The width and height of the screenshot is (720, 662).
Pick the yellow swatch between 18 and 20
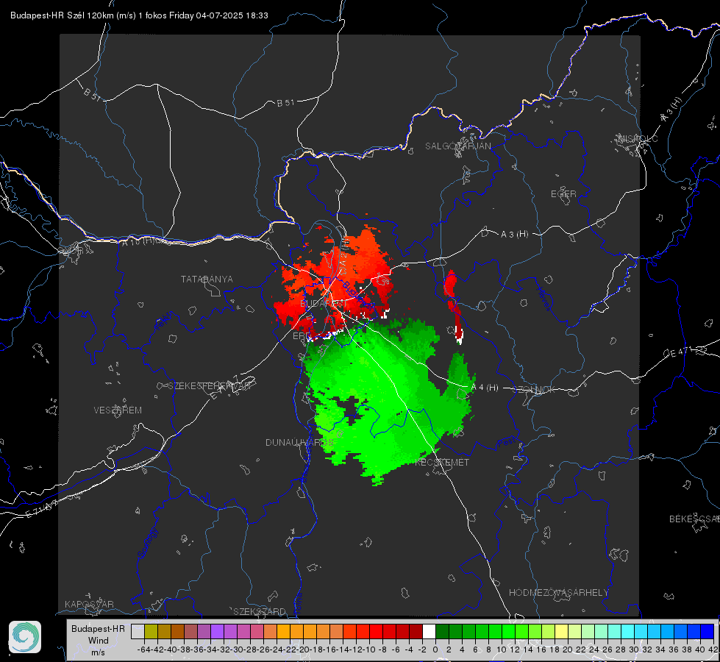pos(561,632)
